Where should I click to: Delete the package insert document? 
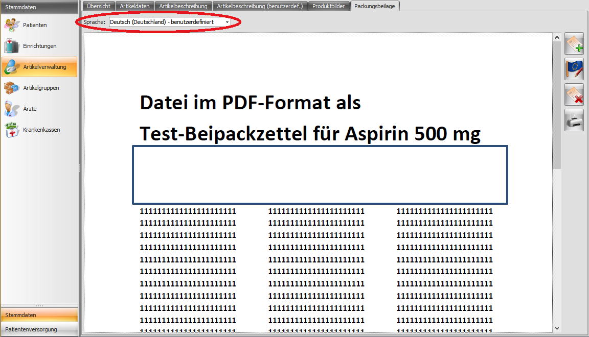574,94
